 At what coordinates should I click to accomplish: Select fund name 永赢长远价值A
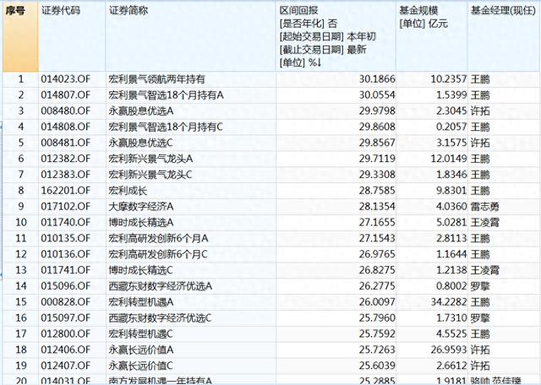point(141,350)
